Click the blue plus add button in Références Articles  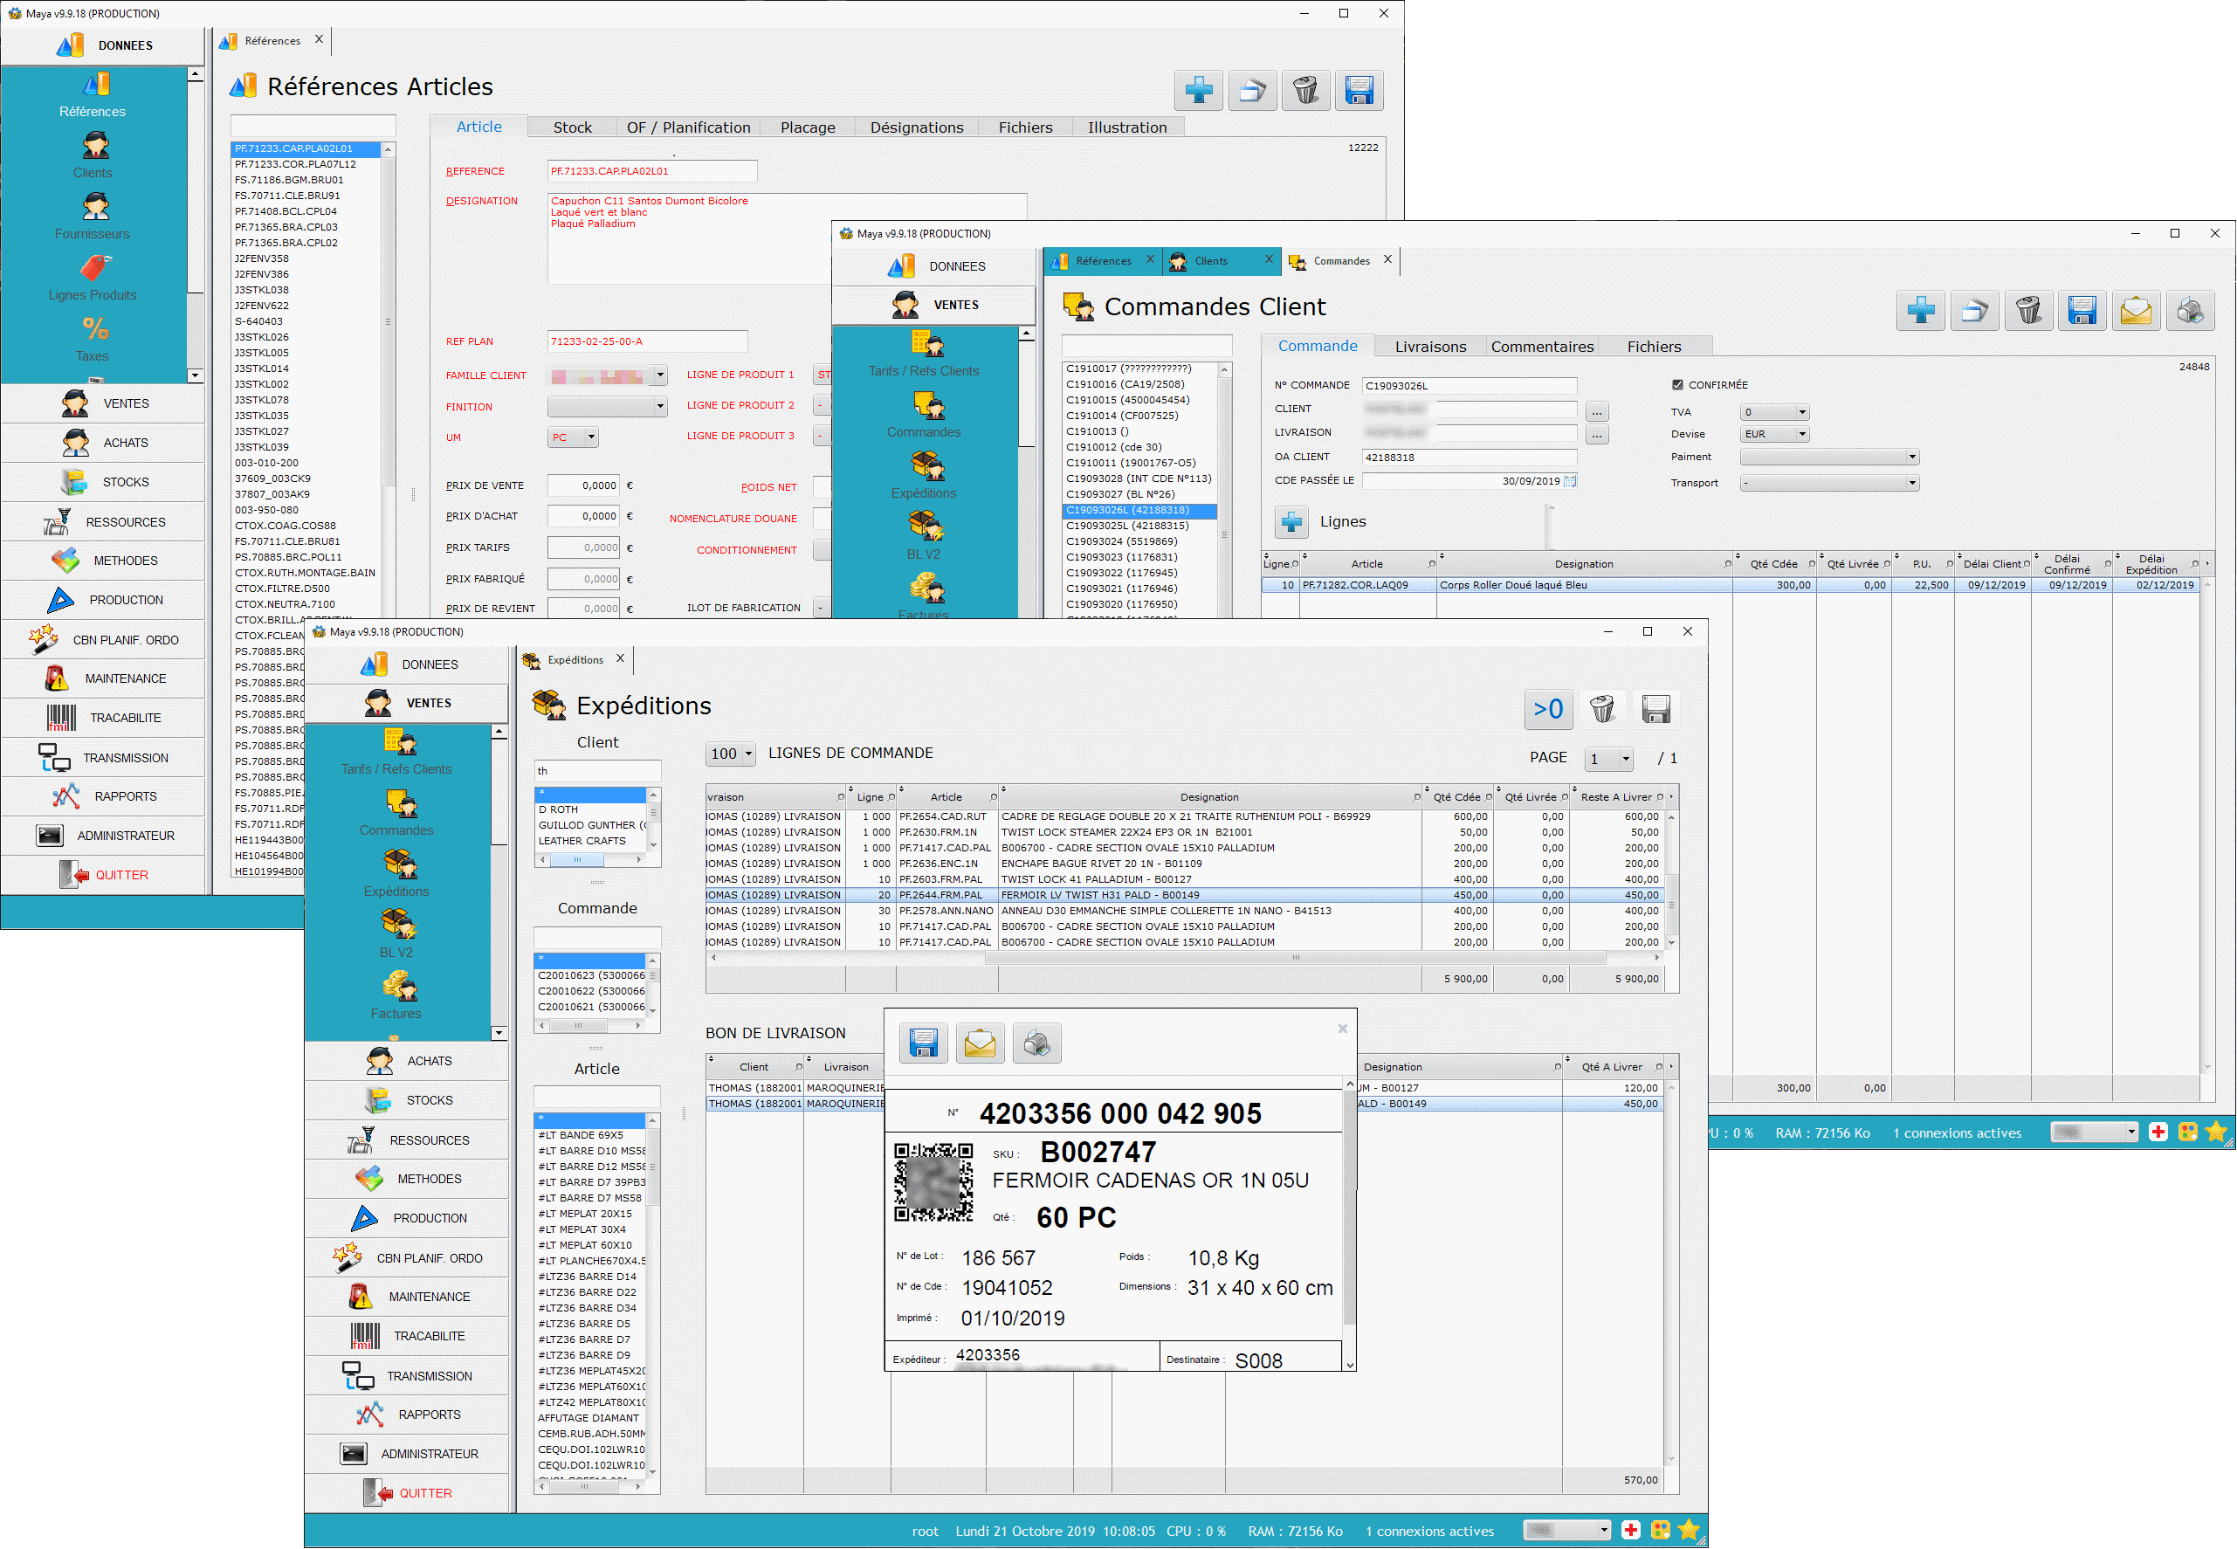coord(1199,90)
